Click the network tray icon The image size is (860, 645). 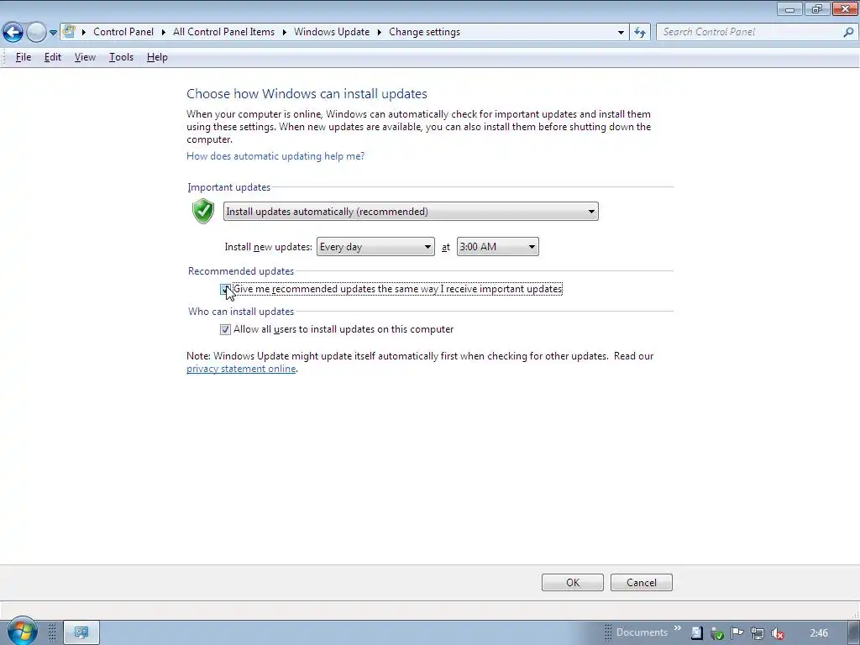click(757, 633)
